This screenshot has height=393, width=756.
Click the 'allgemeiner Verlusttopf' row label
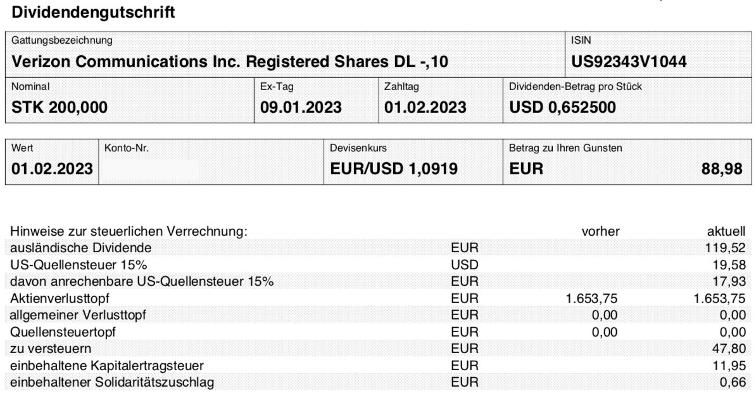click(x=78, y=315)
